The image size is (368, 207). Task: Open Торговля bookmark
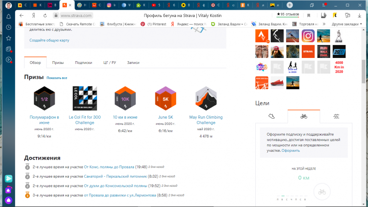(305, 24)
